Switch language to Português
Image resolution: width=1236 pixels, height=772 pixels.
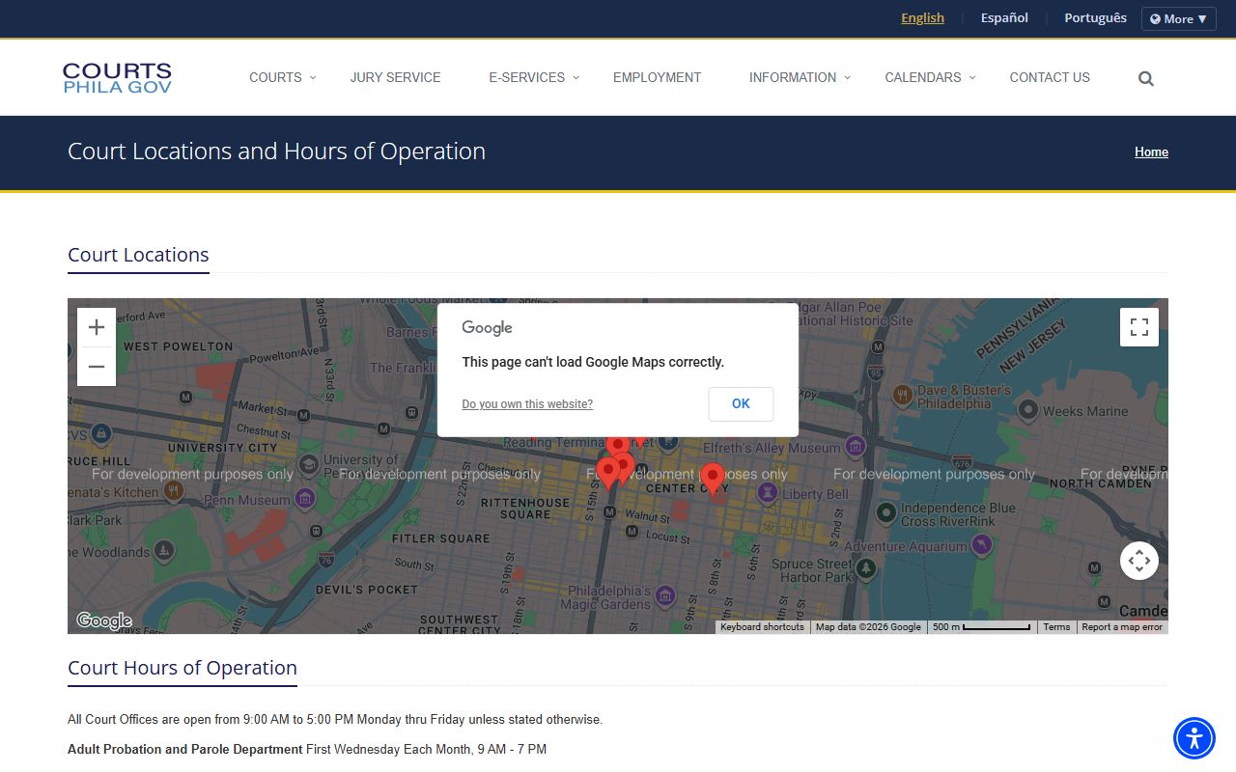pyautogui.click(x=1095, y=18)
